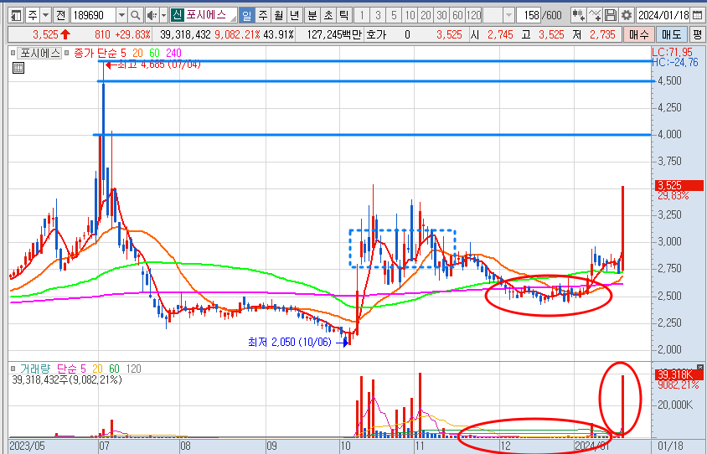The image size is (707, 454).
Task: Click the 120 volume average label
Action: coord(133,369)
